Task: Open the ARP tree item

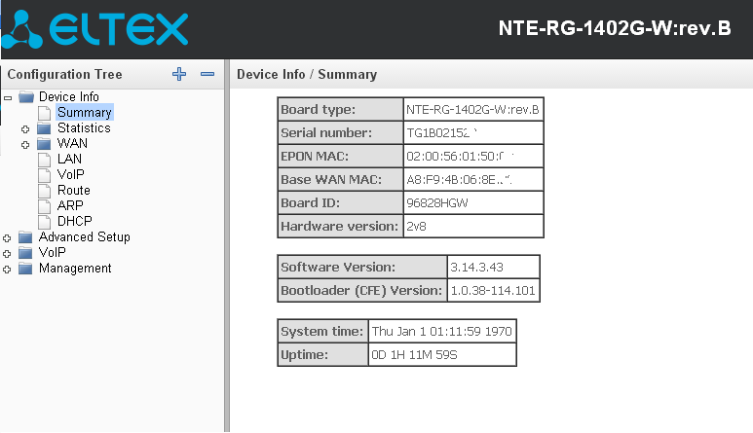Action: [x=70, y=205]
